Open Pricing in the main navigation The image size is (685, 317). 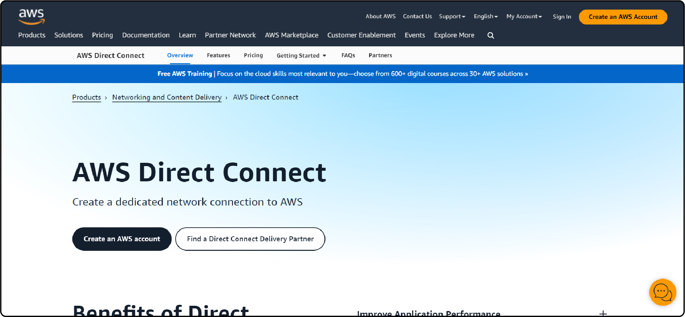click(x=102, y=35)
